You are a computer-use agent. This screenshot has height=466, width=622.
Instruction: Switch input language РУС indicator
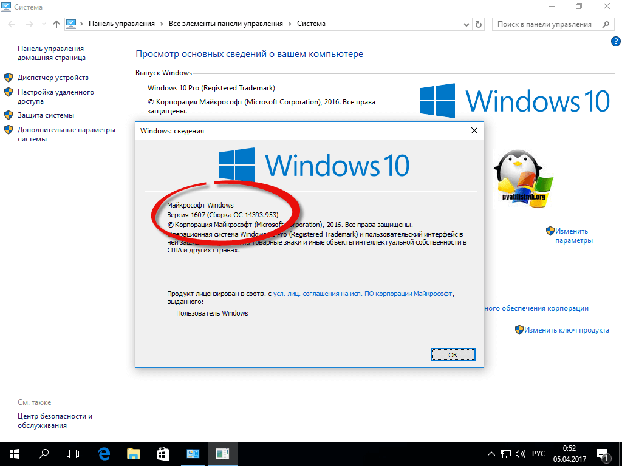coord(539,454)
